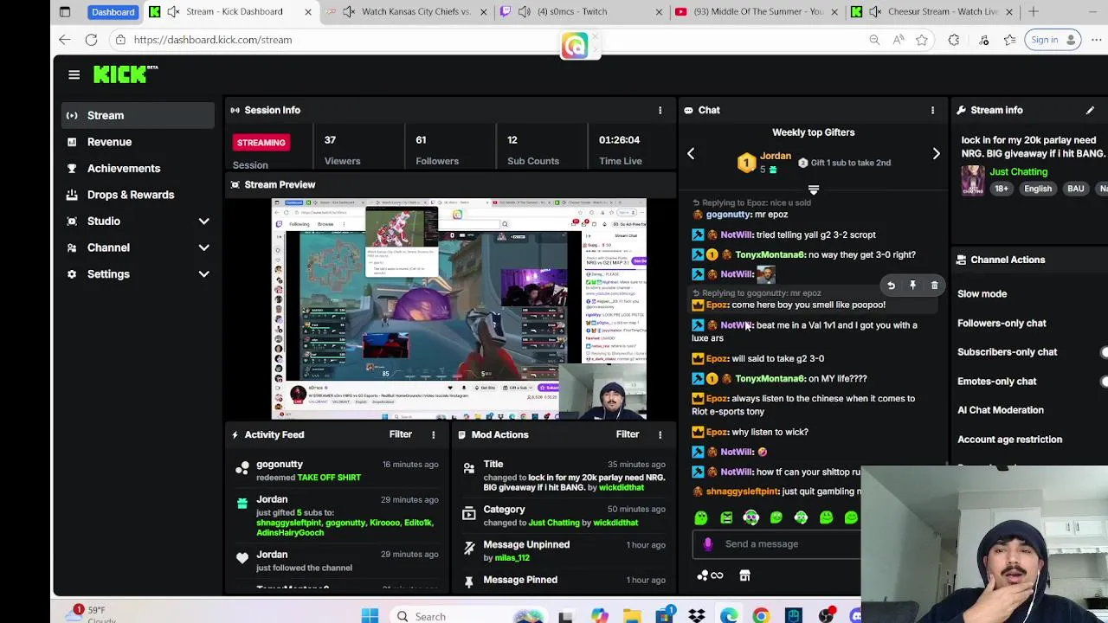Click the Stream Preview video thumbnail
This screenshot has height=623, width=1108.
pyautogui.click(x=459, y=309)
